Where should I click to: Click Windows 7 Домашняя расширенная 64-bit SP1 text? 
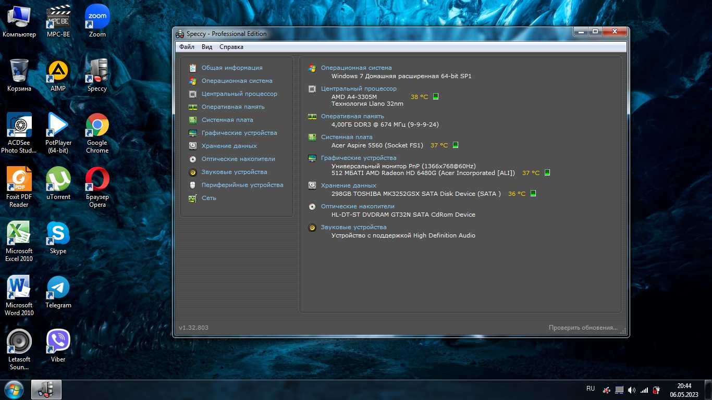point(401,76)
